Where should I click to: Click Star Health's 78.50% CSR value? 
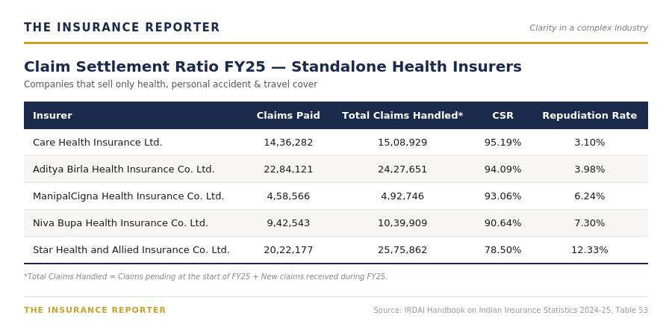(503, 250)
